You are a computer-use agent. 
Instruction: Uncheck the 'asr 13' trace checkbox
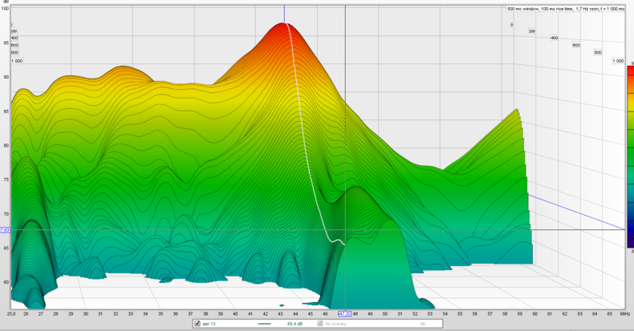(198, 324)
